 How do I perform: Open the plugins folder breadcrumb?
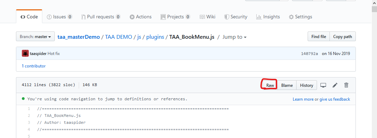155,37
